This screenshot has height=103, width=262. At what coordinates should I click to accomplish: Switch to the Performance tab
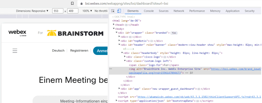(x=197, y=11)
